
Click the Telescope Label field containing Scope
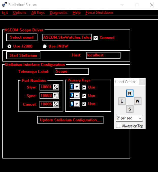click(x=72, y=71)
